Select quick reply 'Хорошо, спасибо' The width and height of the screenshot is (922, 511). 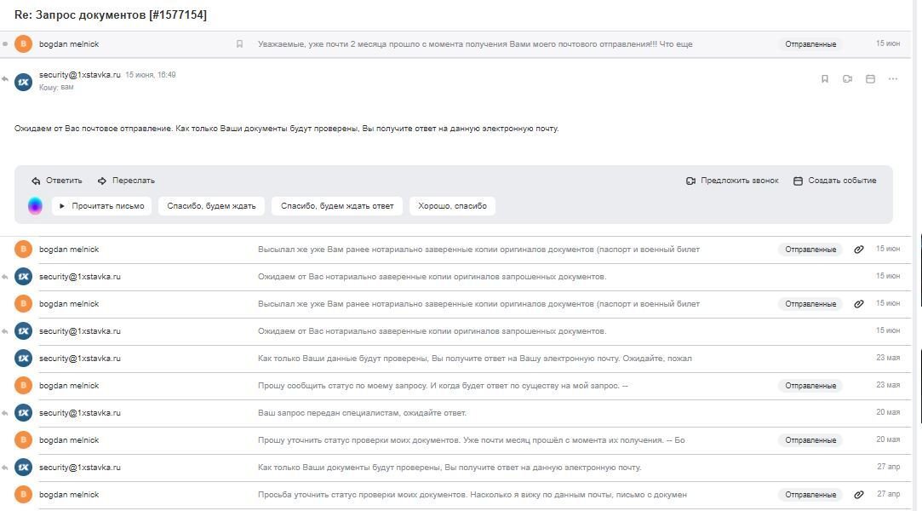click(x=452, y=206)
